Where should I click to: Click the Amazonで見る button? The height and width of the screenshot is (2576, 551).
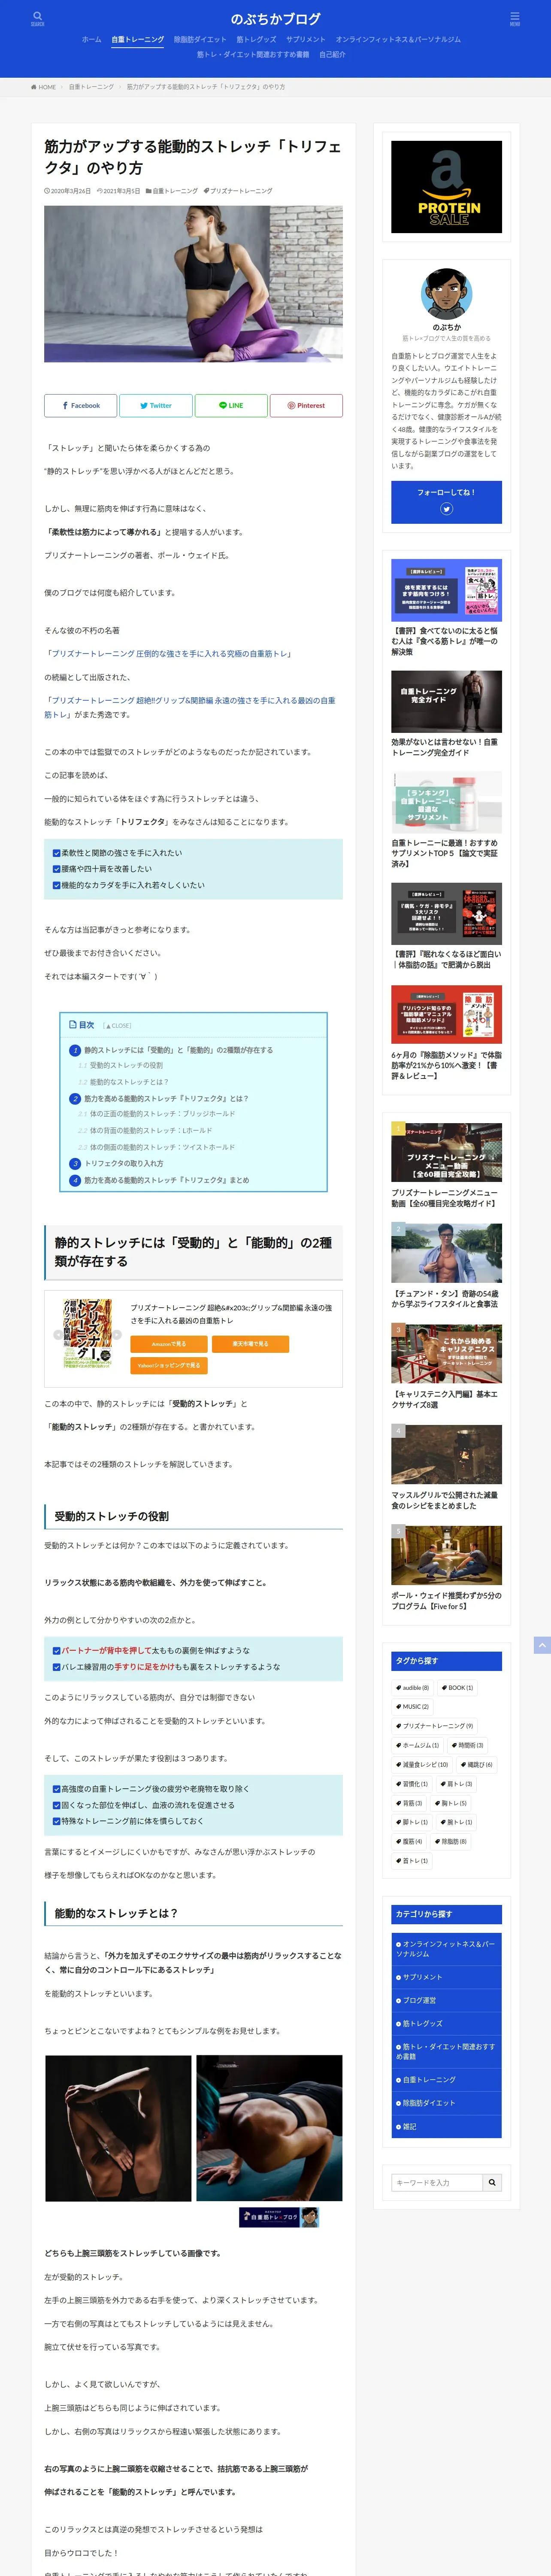click(x=169, y=1344)
